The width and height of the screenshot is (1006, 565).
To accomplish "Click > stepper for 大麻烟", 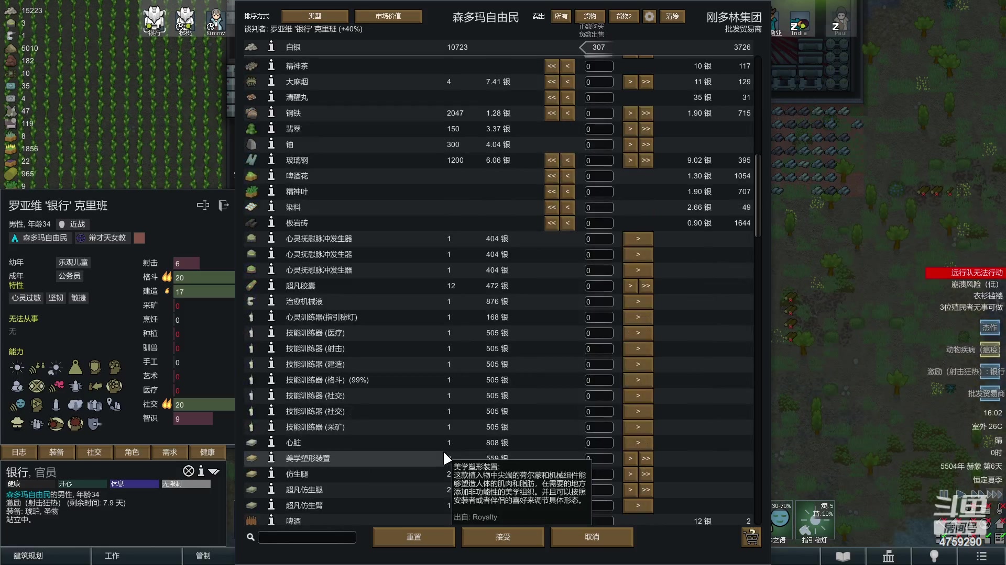I will coord(630,82).
